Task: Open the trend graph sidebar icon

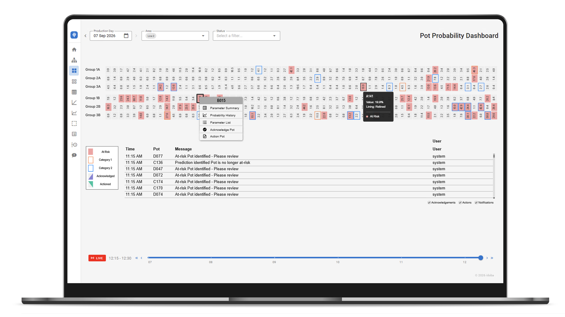Action: 74,113
